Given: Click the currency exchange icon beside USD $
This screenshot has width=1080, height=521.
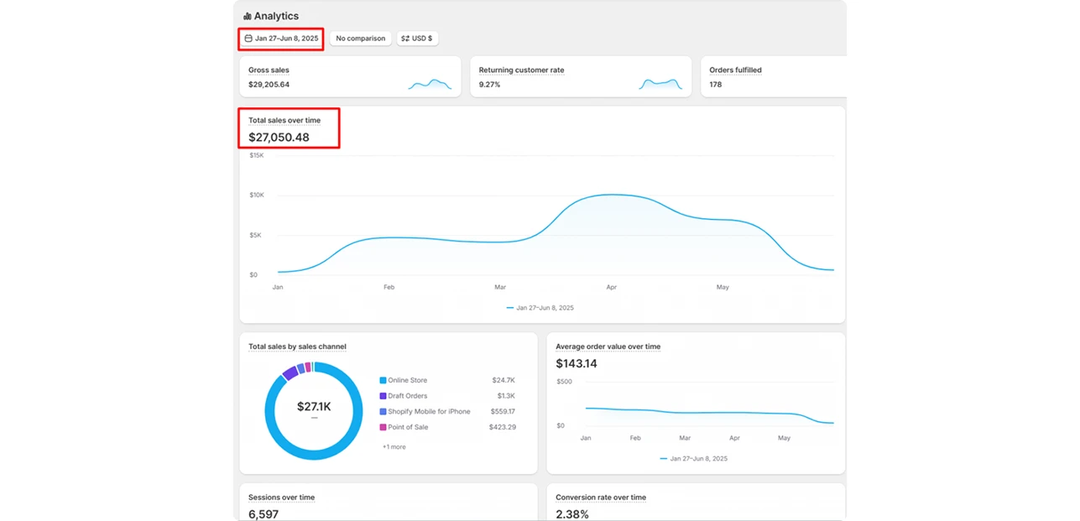Looking at the screenshot, I should point(405,39).
